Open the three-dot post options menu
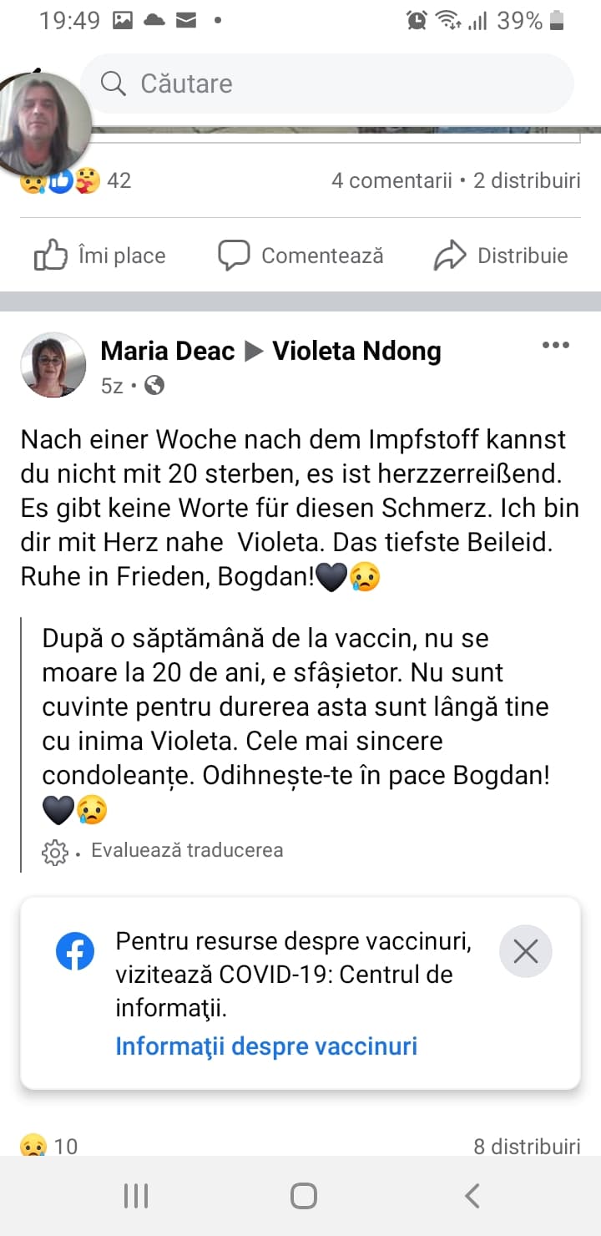This screenshot has height=1236, width=601. coord(555,346)
